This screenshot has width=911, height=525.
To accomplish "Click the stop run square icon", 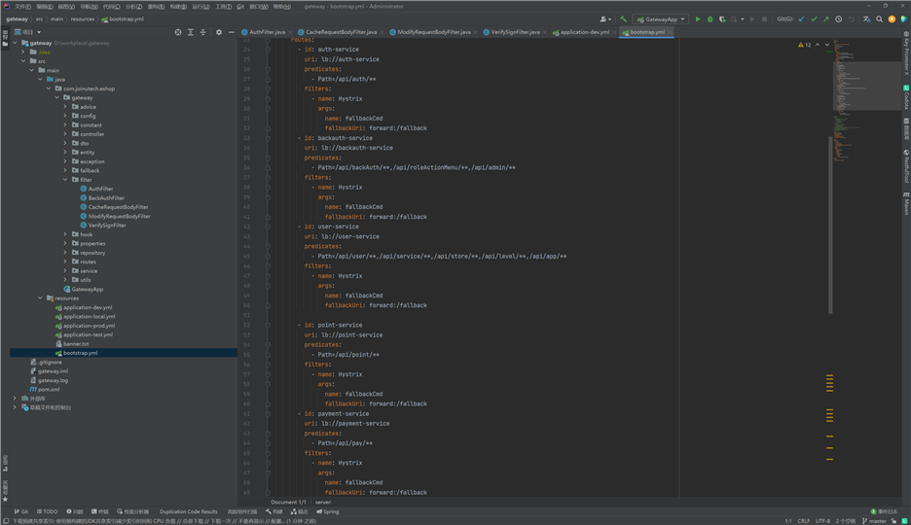I will (764, 19).
